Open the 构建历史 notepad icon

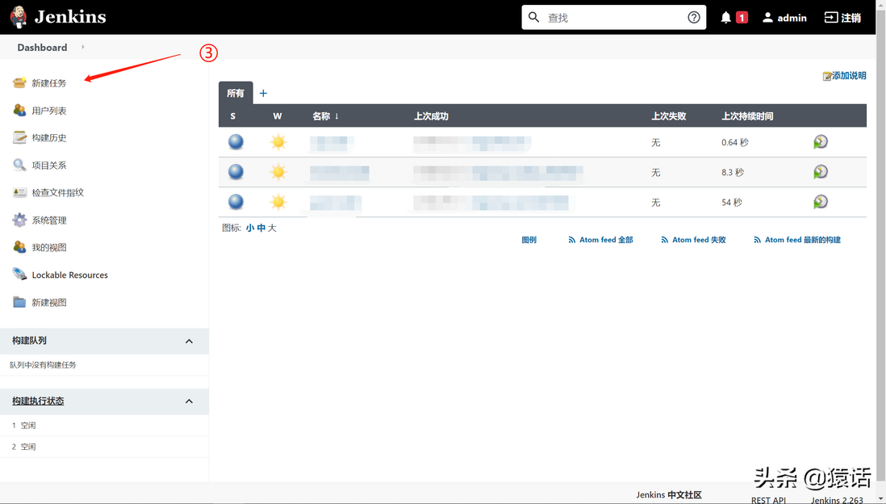coord(19,137)
